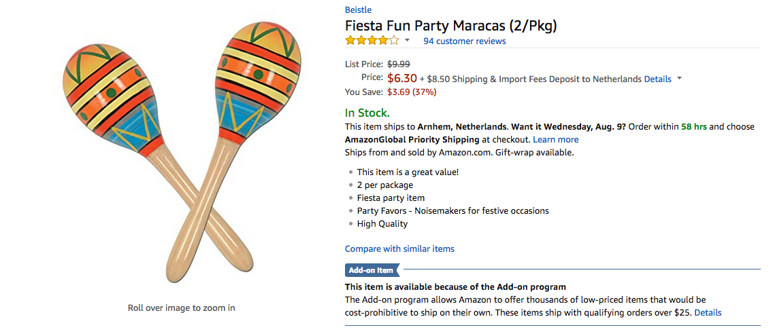Click the $6.30 price
This screenshot has height=336, width=773.
coord(401,78)
